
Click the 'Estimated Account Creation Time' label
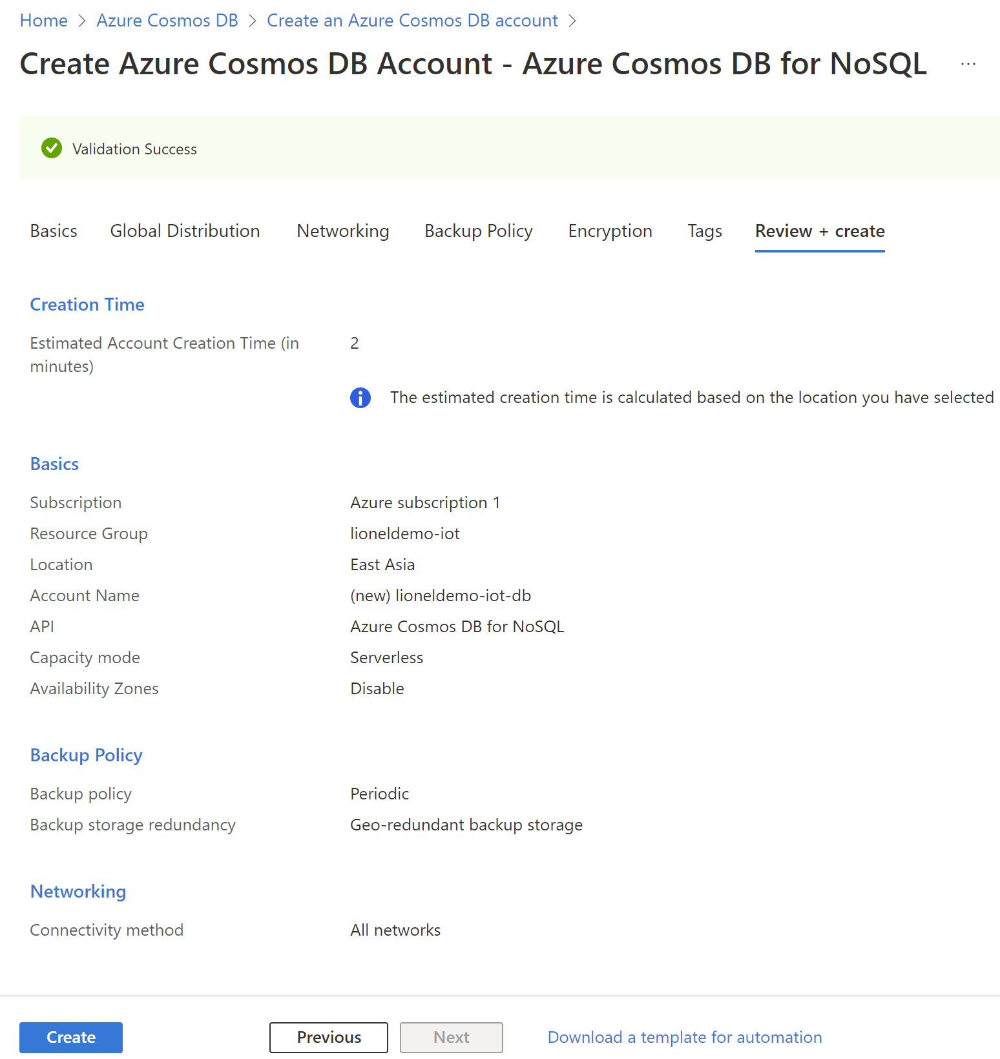tap(164, 355)
